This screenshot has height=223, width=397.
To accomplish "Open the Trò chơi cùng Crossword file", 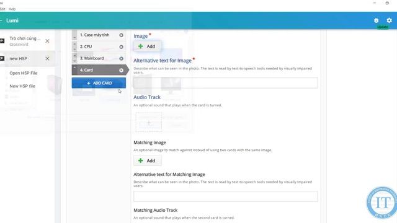I will [x=25, y=41].
